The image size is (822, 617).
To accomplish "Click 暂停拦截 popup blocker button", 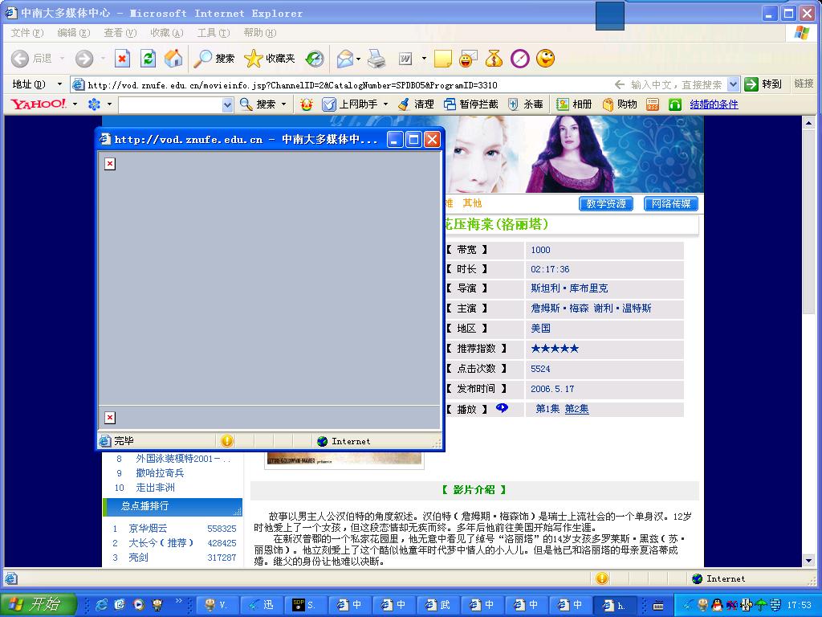I will coord(470,104).
